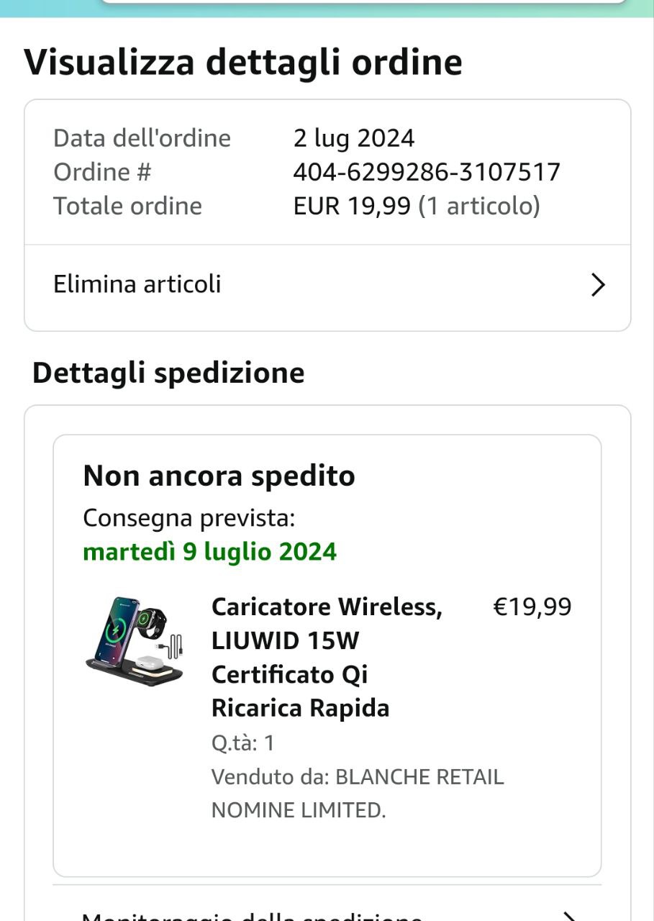
Task: Tap the Data dell'ordine label
Action: 142,138
